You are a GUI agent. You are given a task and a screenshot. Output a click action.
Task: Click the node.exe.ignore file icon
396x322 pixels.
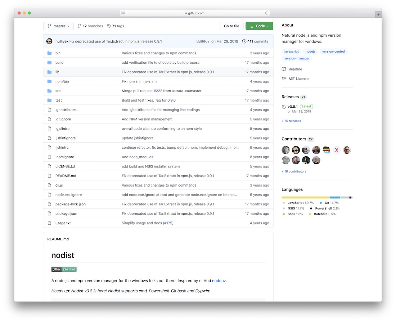(x=50, y=194)
